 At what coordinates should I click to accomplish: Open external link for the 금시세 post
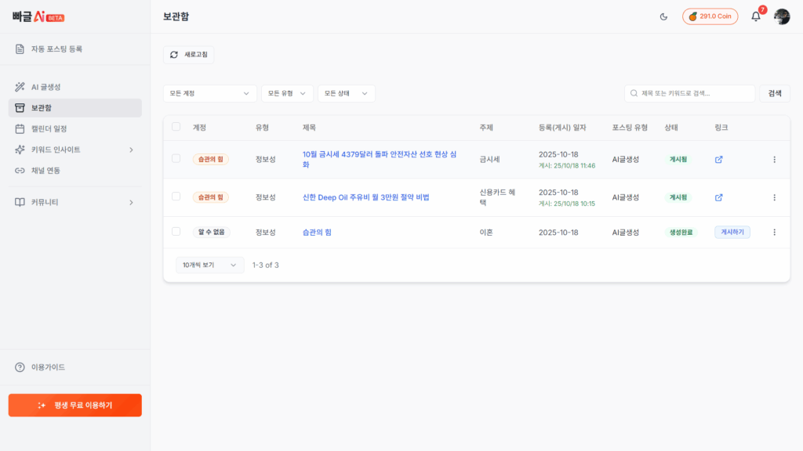tap(718, 160)
